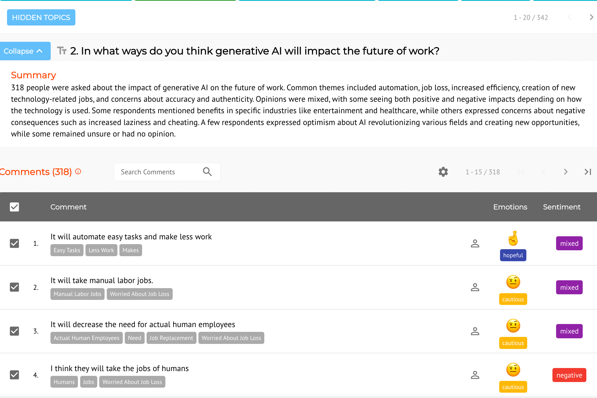Image resolution: width=597 pixels, height=398 pixels.
Task: Click the hopeful crossed-fingers emoji
Action: click(513, 238)
